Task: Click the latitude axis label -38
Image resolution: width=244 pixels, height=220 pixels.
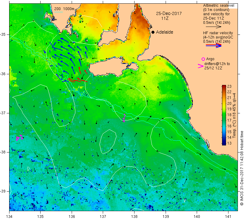Action: click(x=3, y=152)
